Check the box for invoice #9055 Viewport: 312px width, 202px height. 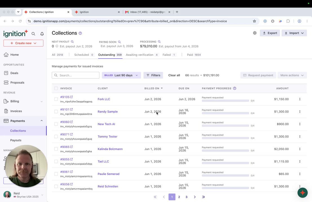(x=56, y=161)
